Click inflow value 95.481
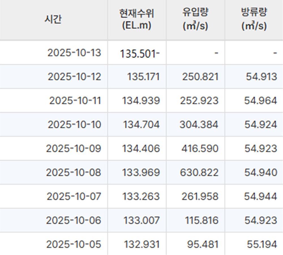Screen dimensions: 283x255 tap(203, 244)
